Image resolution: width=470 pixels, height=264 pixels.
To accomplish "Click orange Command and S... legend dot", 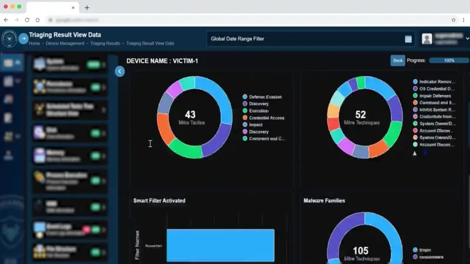I will click(415, 103).
